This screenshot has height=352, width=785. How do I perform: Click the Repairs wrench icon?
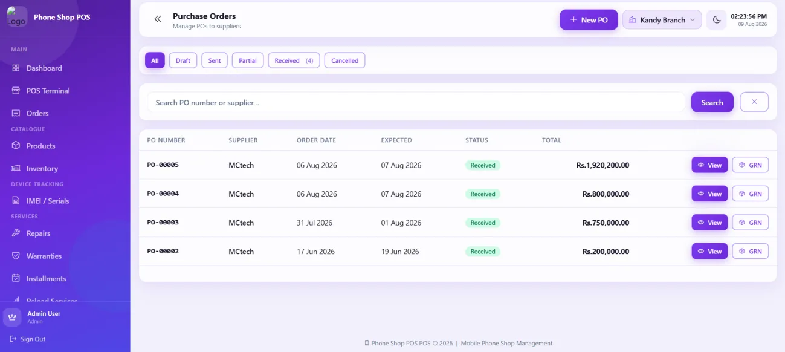[x=16, y=233]
